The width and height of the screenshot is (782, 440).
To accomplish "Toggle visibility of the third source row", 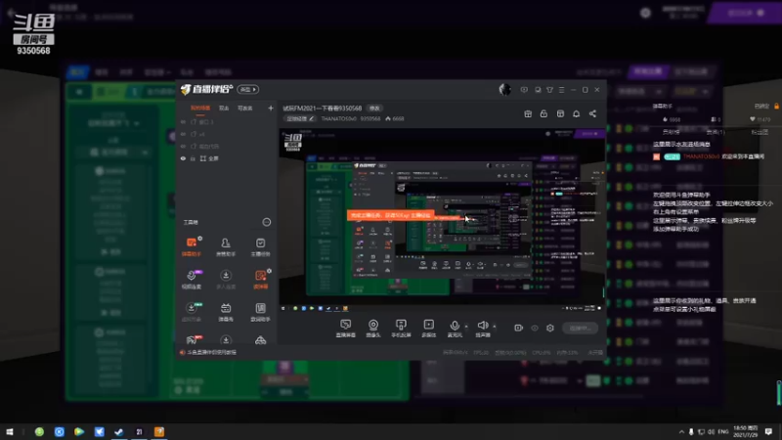I will pyautogui.click(x=183, y=146).
